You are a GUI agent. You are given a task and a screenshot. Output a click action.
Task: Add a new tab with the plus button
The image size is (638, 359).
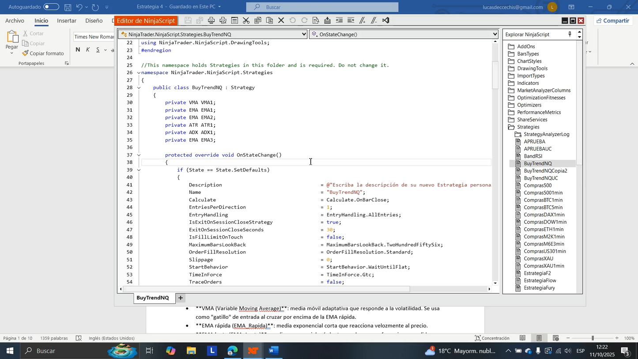180,298
